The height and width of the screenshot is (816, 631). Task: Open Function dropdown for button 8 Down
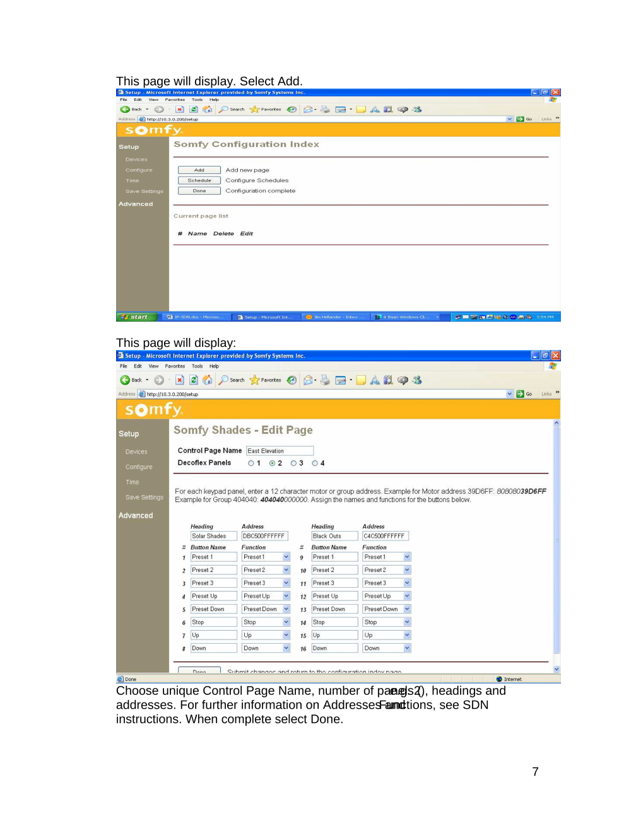[286, 648]
